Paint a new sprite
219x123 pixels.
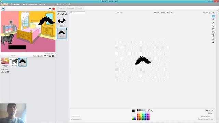tap(48, 56)
